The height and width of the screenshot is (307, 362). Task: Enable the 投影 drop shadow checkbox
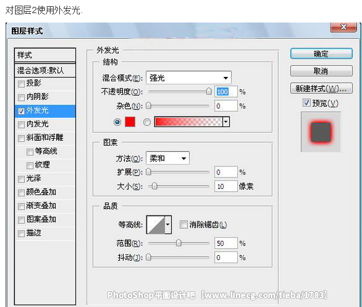[21, 84]
